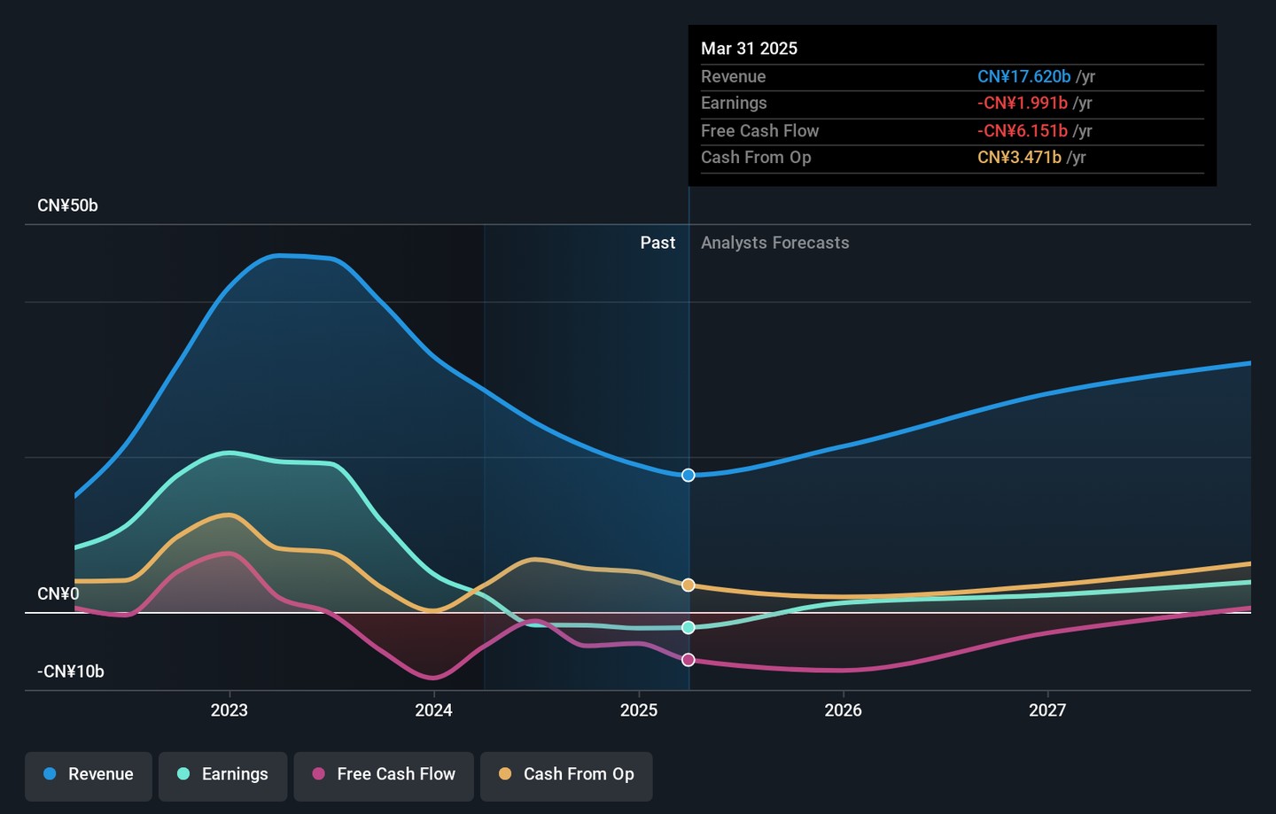Select the Free Cash Flow marker at Mar 2025
The image size is (1276, 814).
pos(689,660)
